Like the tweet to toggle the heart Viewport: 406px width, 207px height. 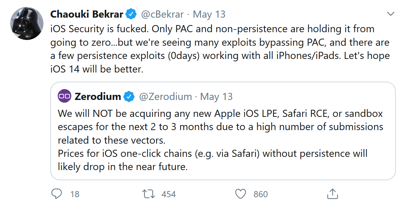tap(241, 194)
